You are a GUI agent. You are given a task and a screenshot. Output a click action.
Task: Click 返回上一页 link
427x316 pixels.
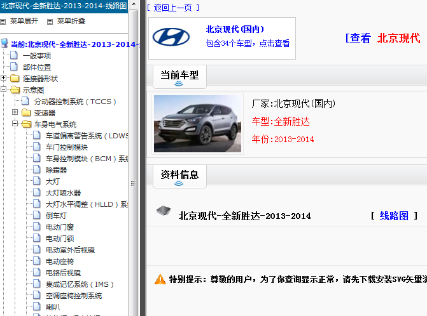click(172, 8)
